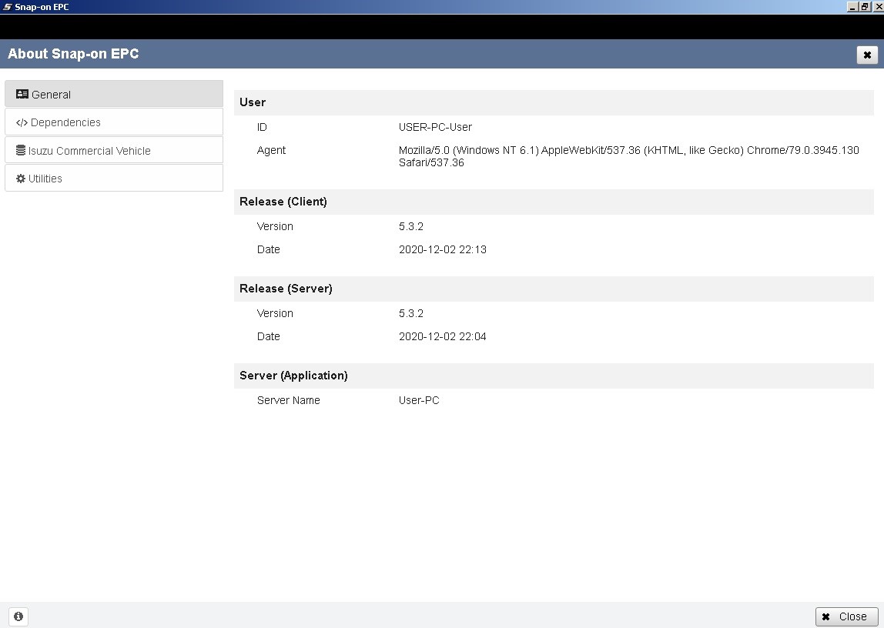Image resolution: width=884 pixels, height=628 pixels.
Task: Open Isuzu Commercial Vehicle tab
Action: (114, 150)
